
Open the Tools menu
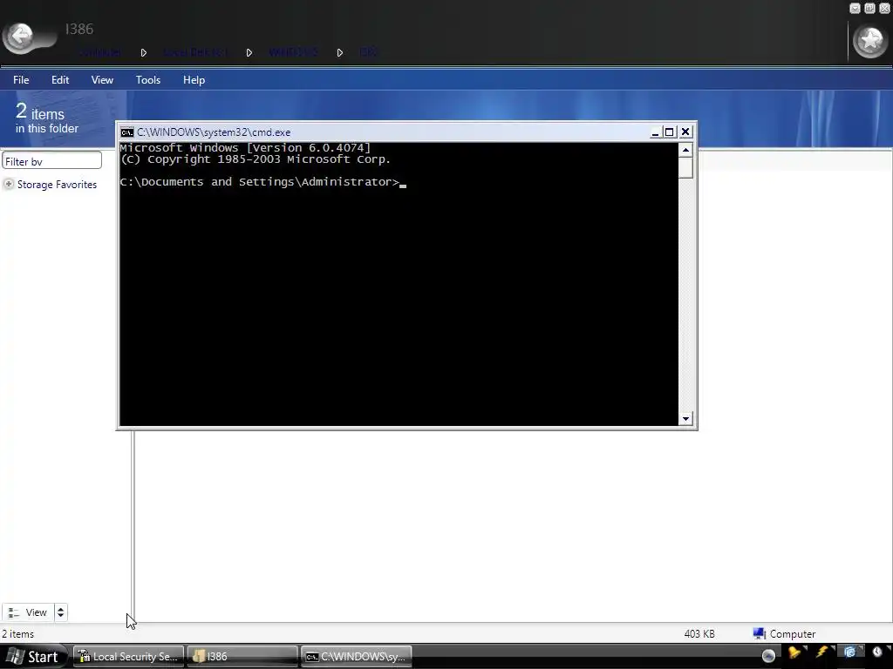pyautogui.click(x=148, y=80)
